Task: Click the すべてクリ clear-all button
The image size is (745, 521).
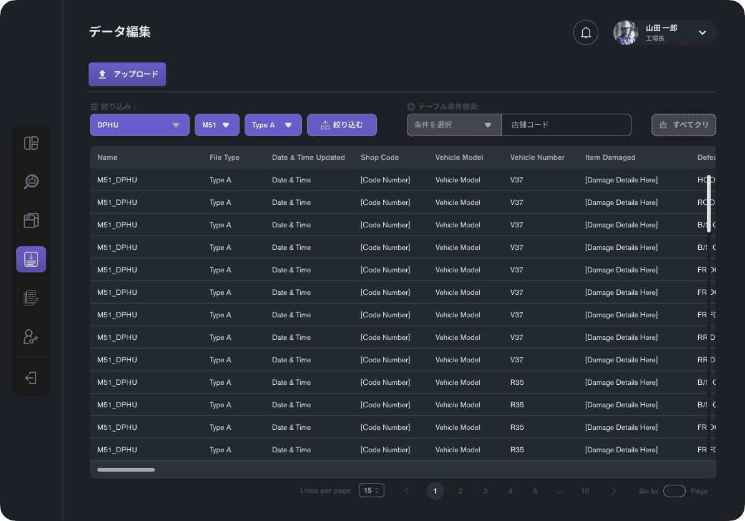Action: tap(684, 125)
